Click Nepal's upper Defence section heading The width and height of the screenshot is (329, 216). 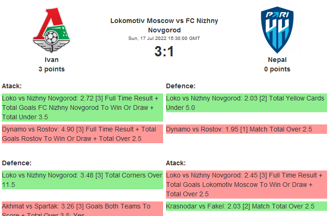[181, 86]
